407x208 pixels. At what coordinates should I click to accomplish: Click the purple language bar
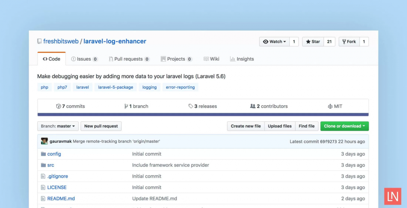[x=203, y=114]
